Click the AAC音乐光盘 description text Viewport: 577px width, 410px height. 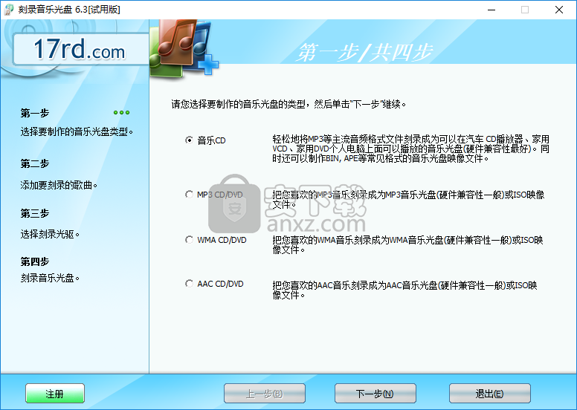(404, 290)
